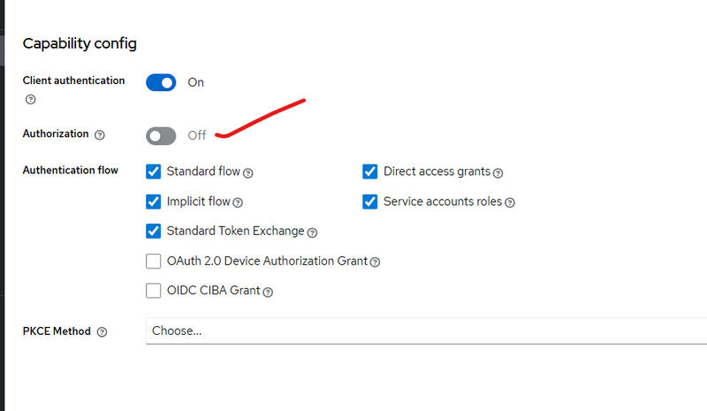Open Implicit flow help tooltip icon

pos(238,202)
